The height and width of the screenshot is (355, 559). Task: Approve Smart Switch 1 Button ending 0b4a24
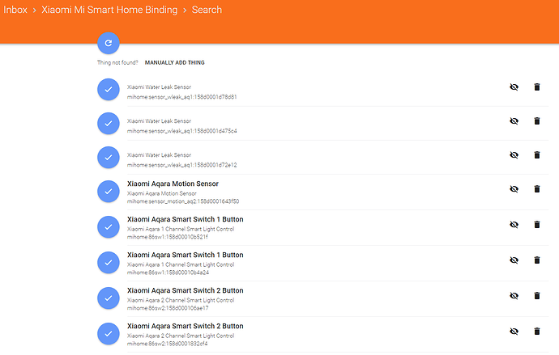pos(109,262)
